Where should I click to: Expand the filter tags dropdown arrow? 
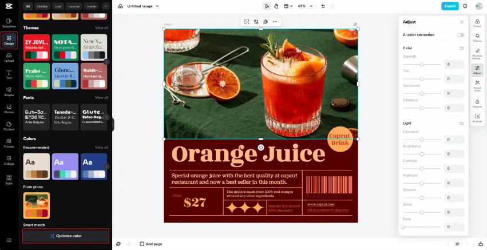click(x=106, y=6)
